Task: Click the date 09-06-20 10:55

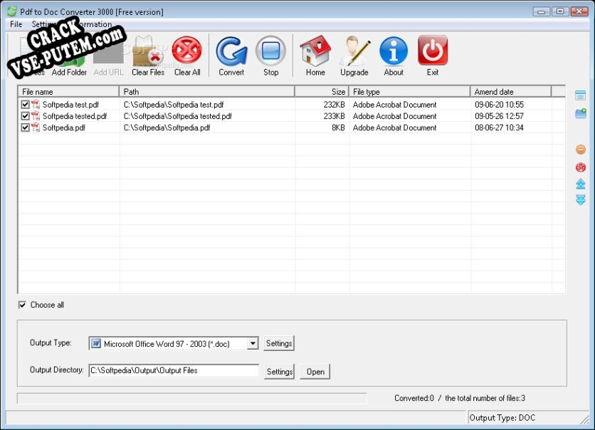Action: (499, 105)
